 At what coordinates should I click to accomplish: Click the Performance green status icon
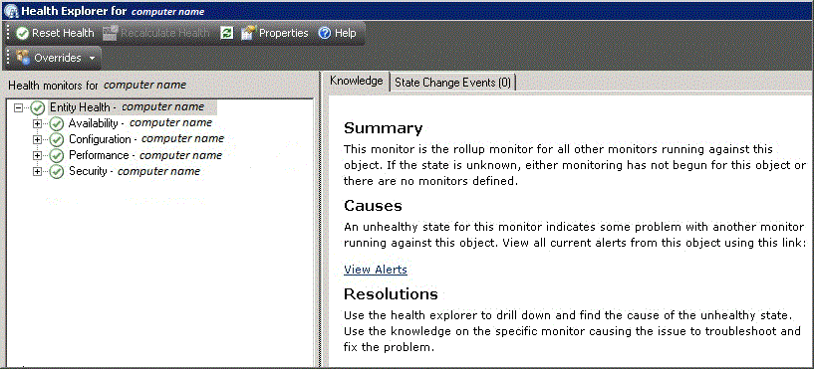(x=56, y=155)
